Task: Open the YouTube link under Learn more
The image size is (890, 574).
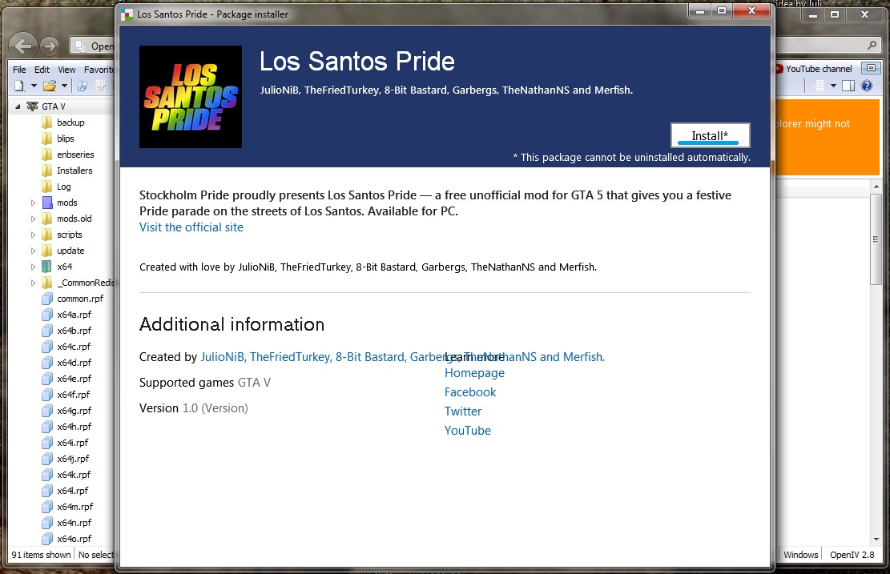Action: [468, 431]
